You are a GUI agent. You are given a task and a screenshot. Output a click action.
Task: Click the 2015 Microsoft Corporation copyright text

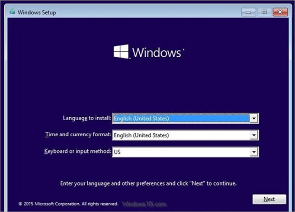click(x=68, y=204)
